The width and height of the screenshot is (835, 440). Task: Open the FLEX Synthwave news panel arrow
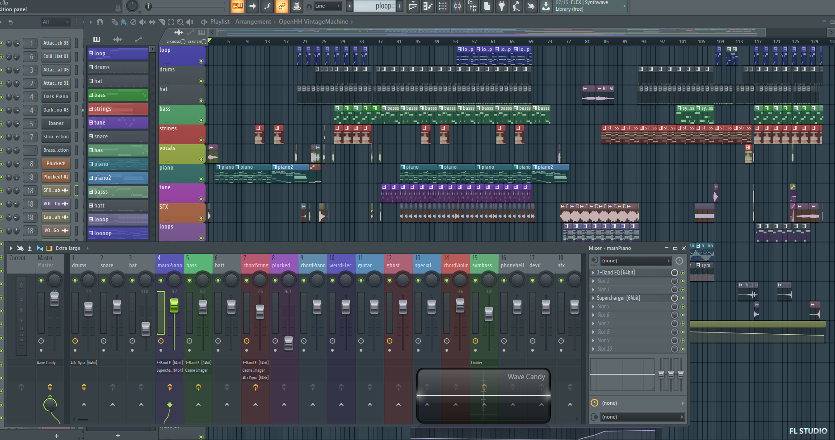click(x=625, y=6)
